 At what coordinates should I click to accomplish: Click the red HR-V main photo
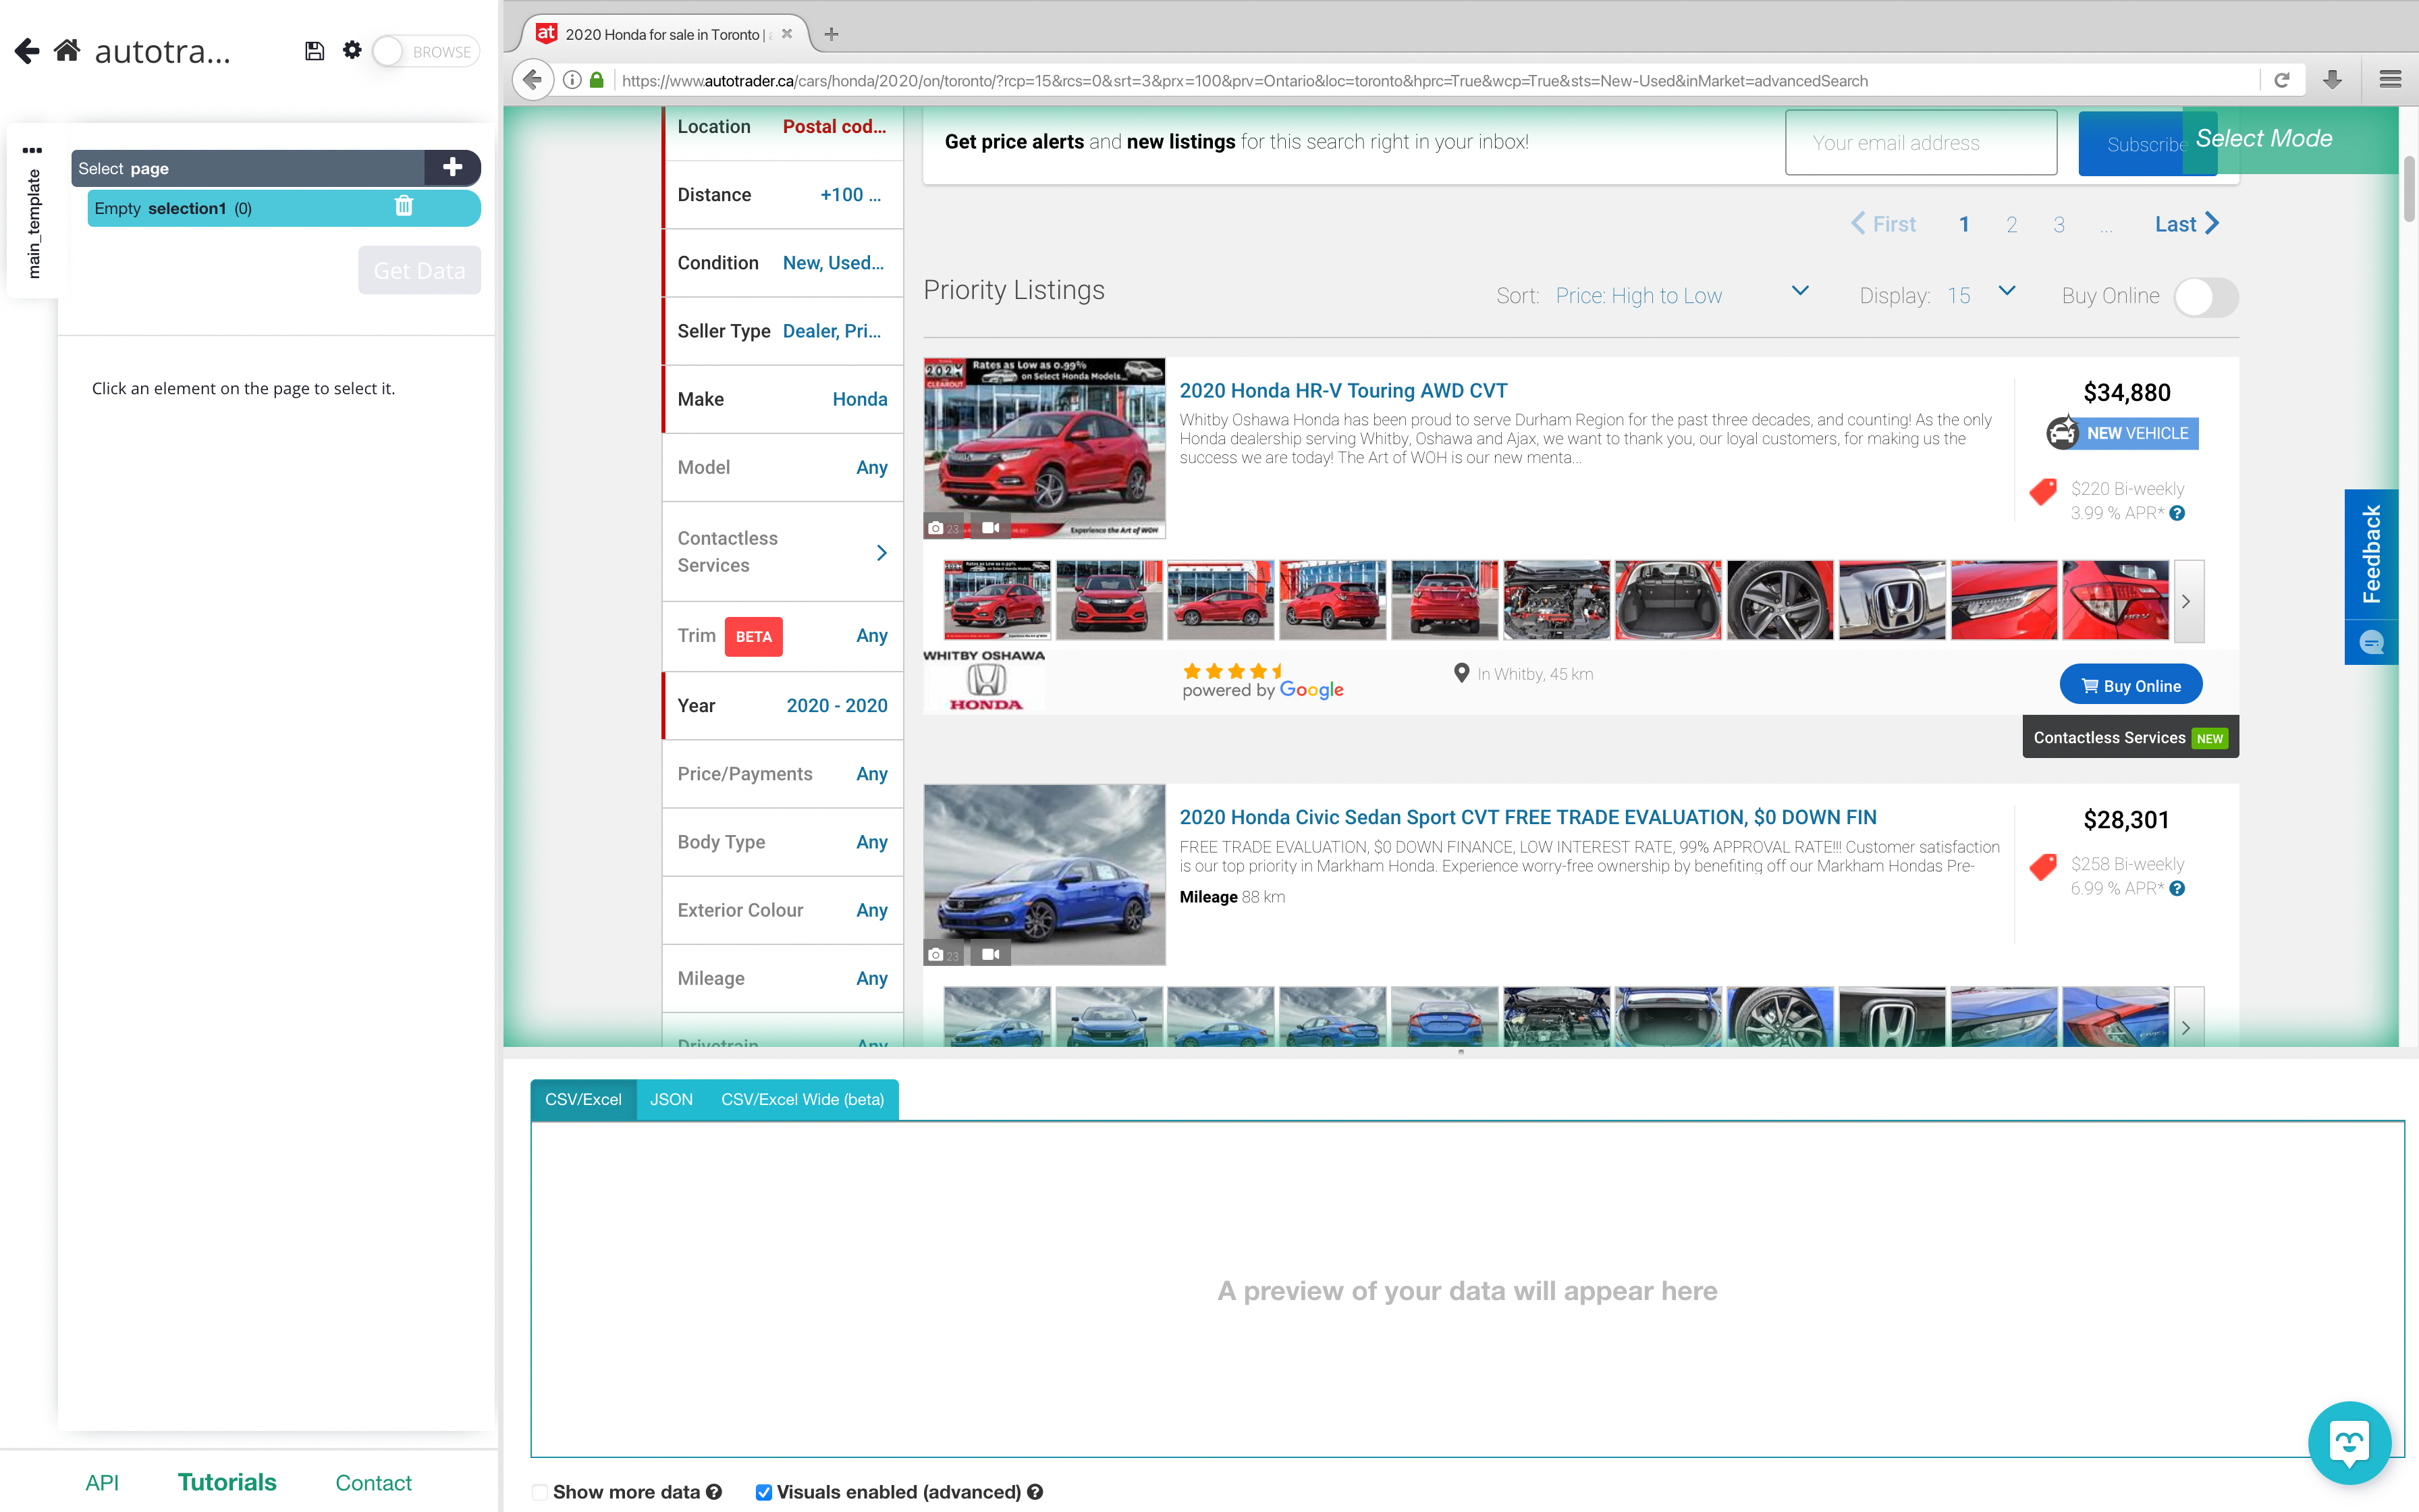pos(1043,448)
